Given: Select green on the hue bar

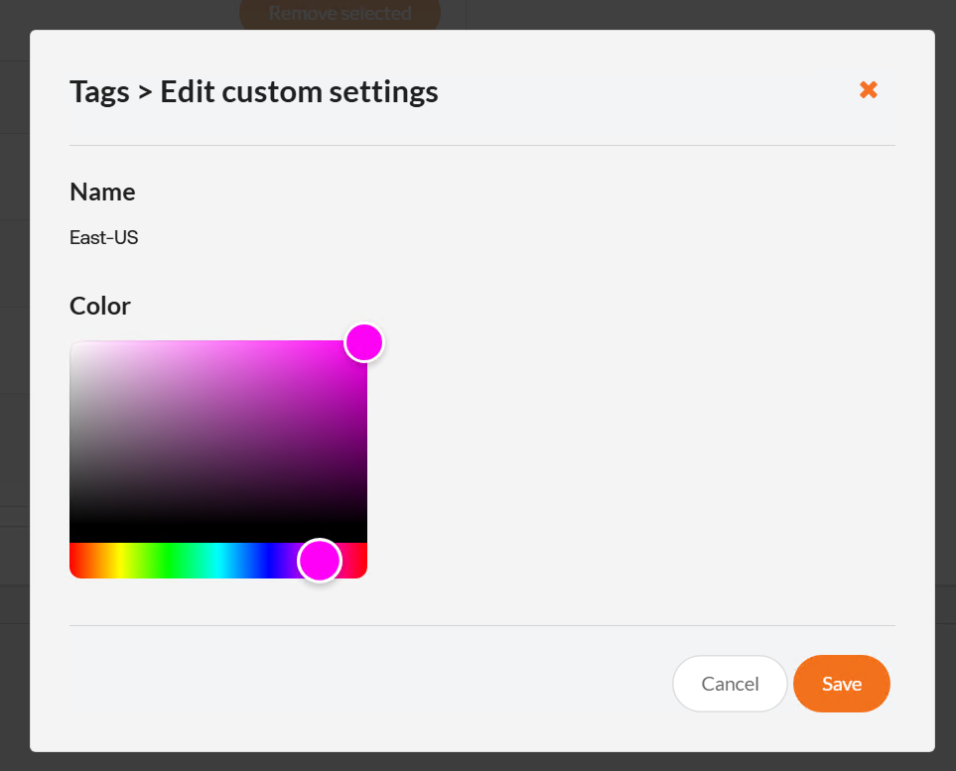Looking at the screenshot, I should (169, 561).
